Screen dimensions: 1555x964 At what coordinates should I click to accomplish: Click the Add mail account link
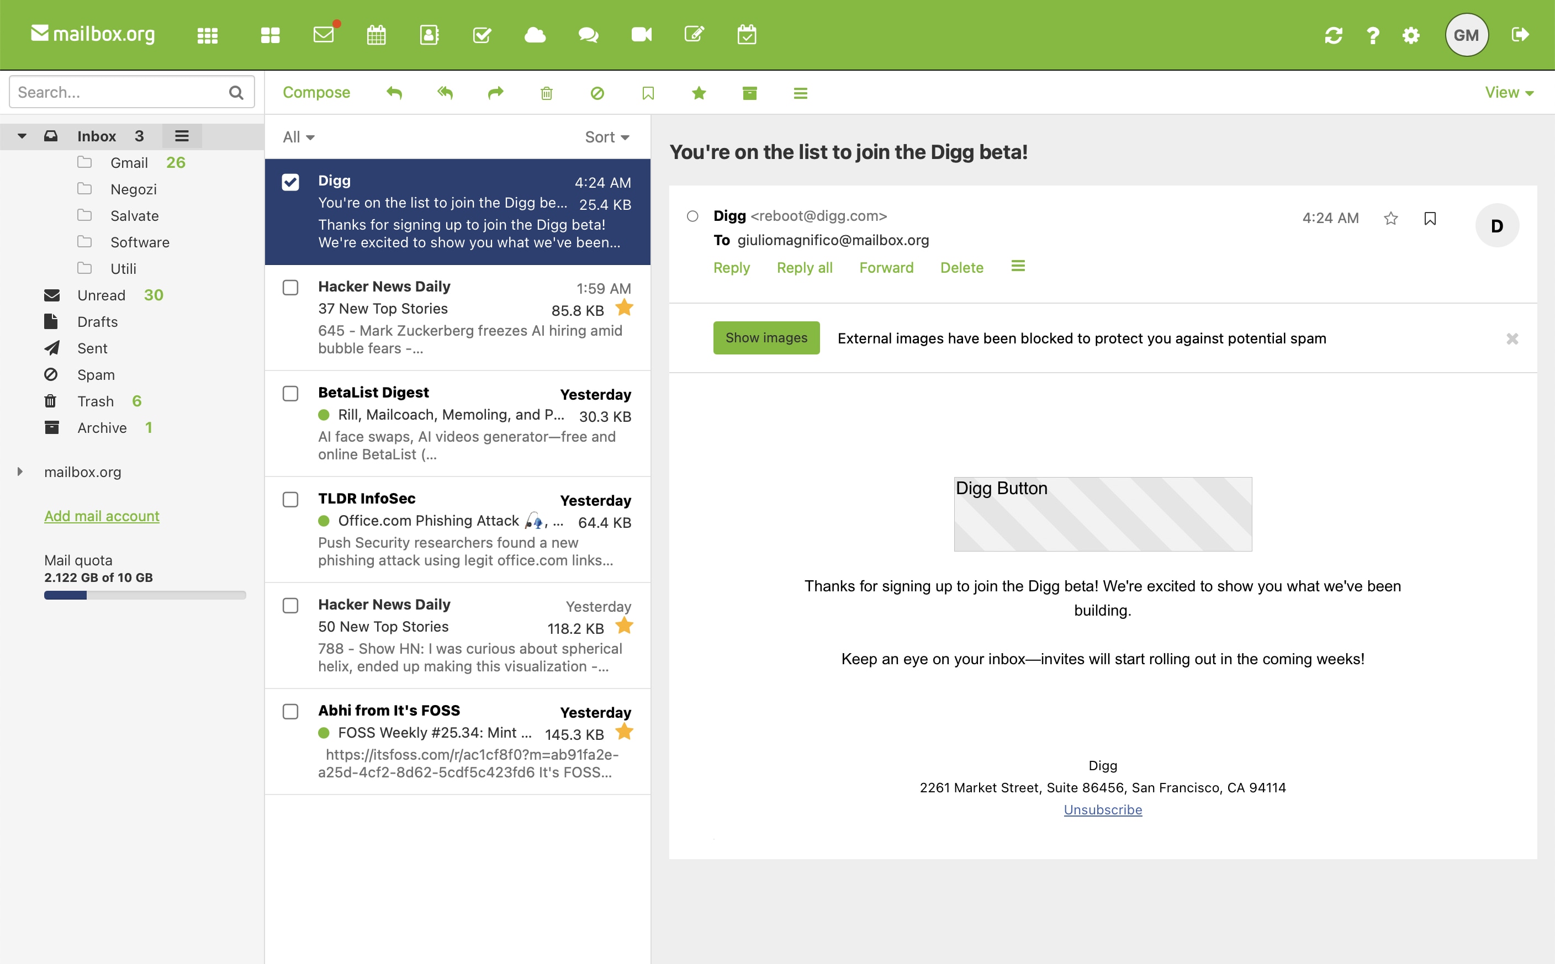102,516
